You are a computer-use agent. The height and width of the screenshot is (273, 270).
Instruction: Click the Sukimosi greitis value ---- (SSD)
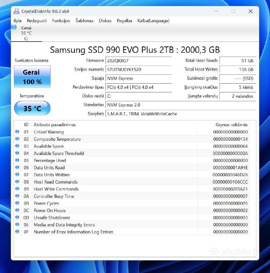tap(238, 78)
